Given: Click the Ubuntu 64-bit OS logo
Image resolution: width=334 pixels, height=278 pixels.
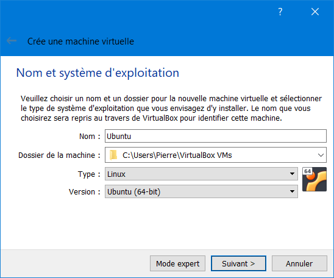Looking at the screenshot, I should 314,179.
